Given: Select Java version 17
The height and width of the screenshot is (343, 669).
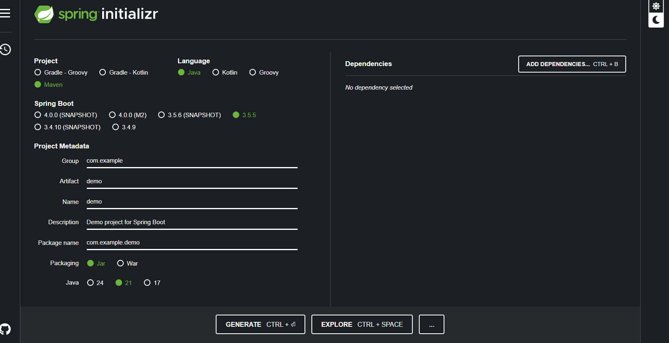Looking at the screenshot, I should tap(152, 283).
